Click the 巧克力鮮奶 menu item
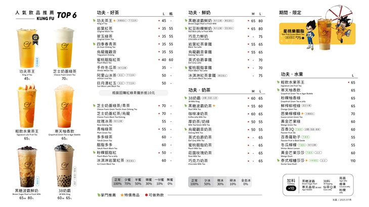369x207 pixels. click(x=198, y=37)
